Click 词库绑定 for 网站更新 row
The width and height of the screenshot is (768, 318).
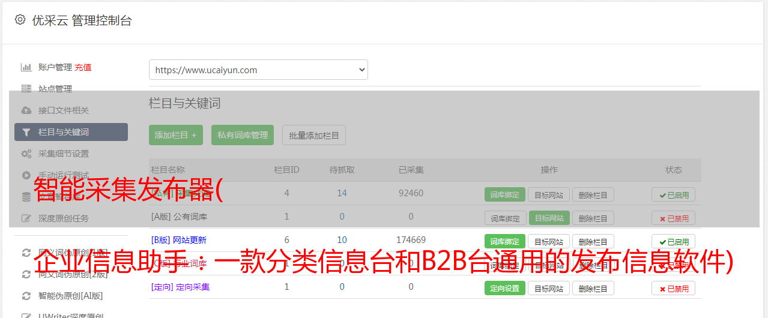click(x=505, y=241)
